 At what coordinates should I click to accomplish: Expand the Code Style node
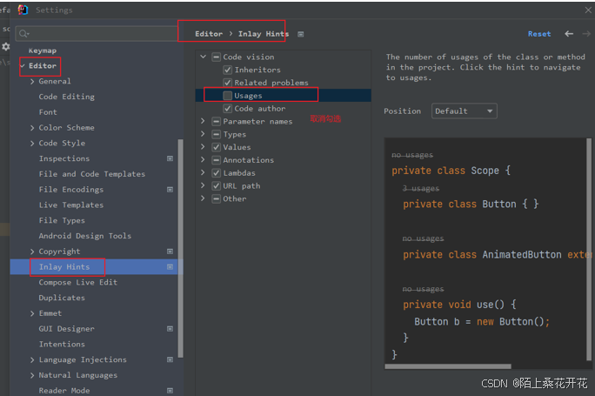[x=32, y=143]
